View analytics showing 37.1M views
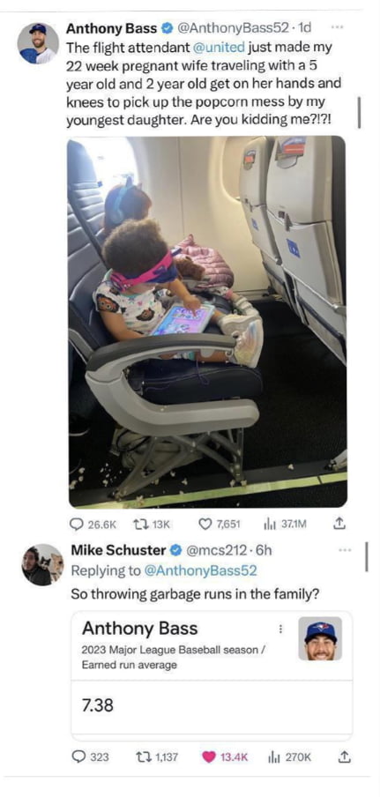The height and width of the screenshot is (797, 380). click(x=286, y=524)
